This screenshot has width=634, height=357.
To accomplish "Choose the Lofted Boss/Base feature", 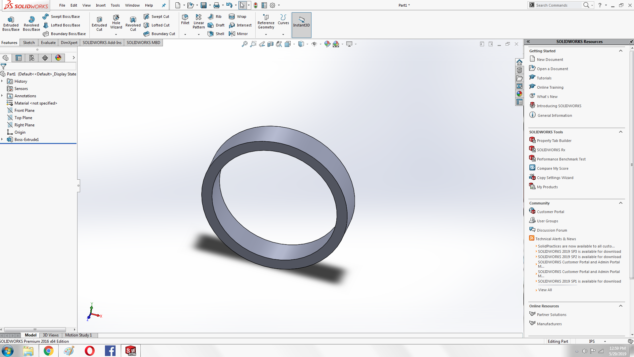I will [61, 25].
